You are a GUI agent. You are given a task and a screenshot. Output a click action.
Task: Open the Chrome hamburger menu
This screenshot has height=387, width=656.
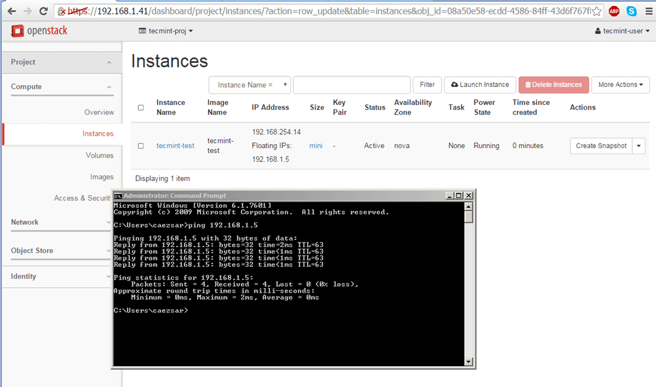(x=648, y=11)
